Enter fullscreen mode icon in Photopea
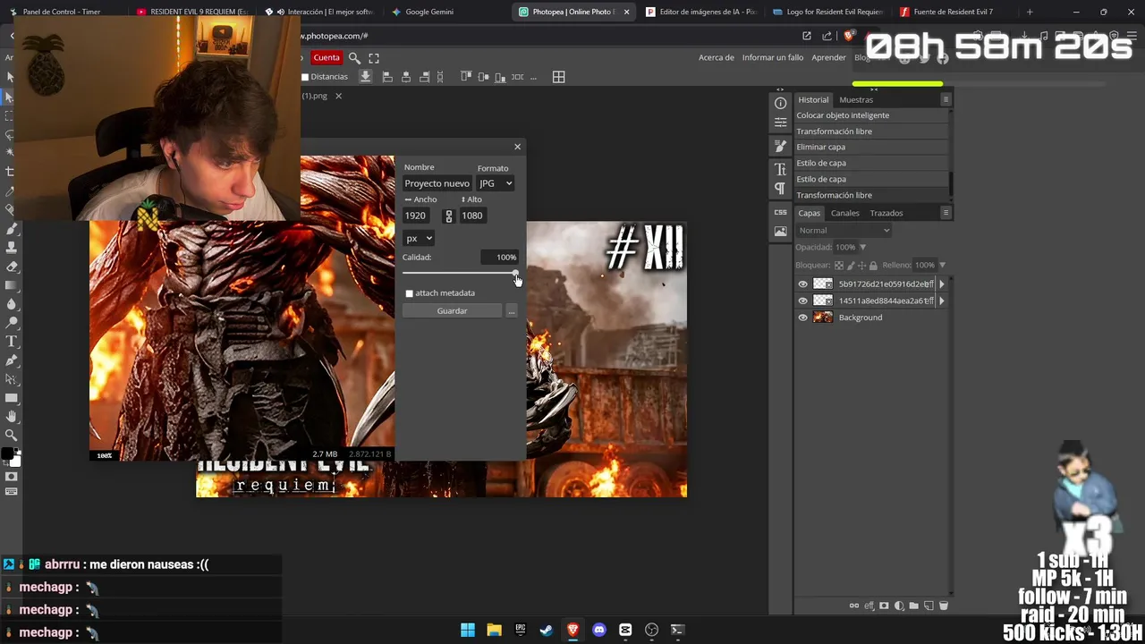 [374, 57]
